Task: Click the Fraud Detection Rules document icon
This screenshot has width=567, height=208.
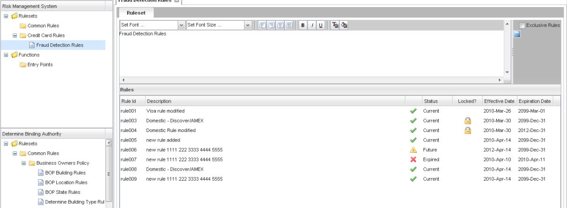Action: coord(32,45)
